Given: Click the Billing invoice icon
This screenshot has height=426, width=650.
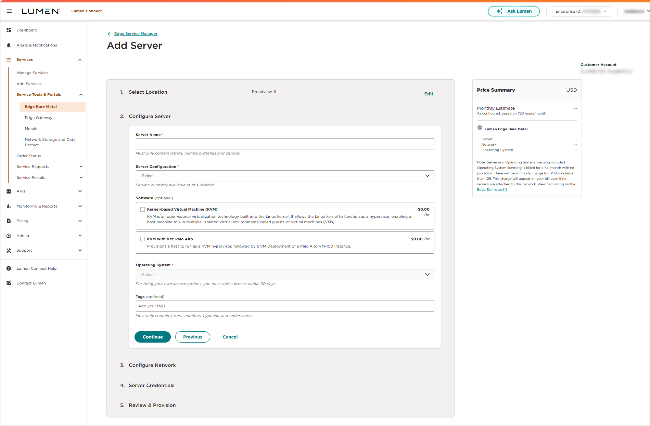Looking at the screenshot, I should [x=9, y=221].
